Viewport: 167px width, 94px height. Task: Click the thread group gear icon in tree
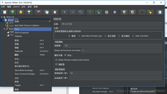pos(6,20)
